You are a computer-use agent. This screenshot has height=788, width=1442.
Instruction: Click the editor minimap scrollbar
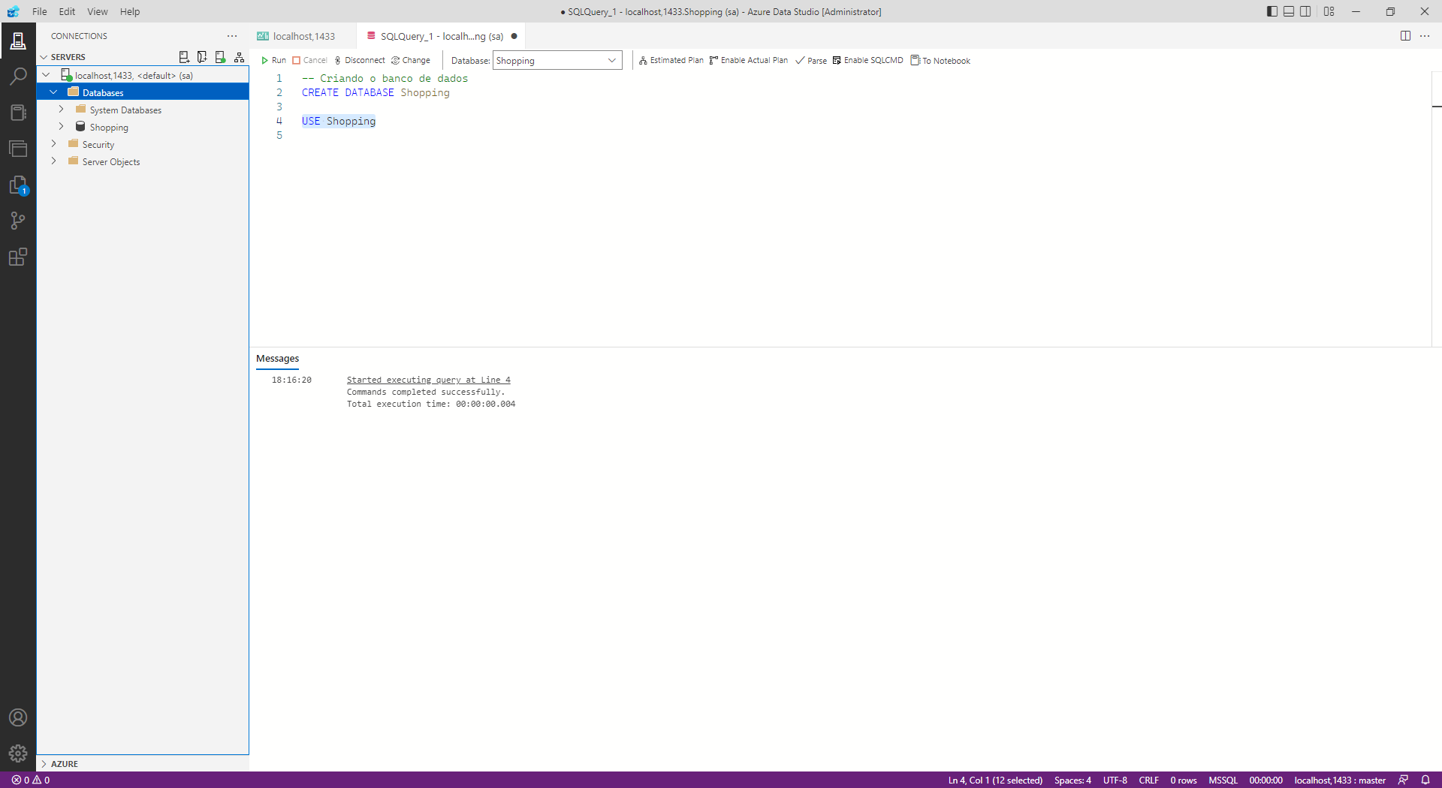[1437, 210]
